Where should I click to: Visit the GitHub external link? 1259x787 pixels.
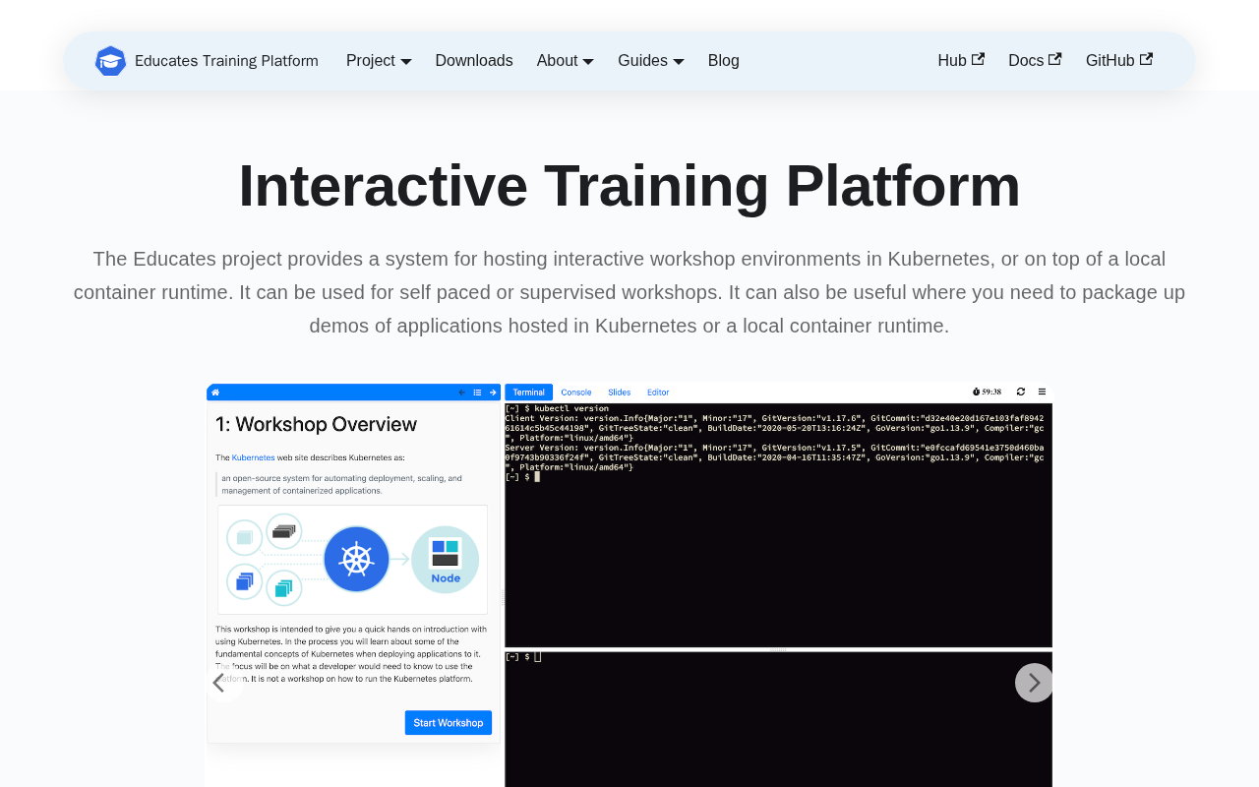coord(1118,61)
